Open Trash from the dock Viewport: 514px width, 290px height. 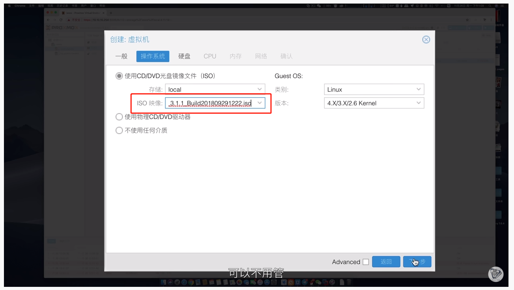coord(349,282)
